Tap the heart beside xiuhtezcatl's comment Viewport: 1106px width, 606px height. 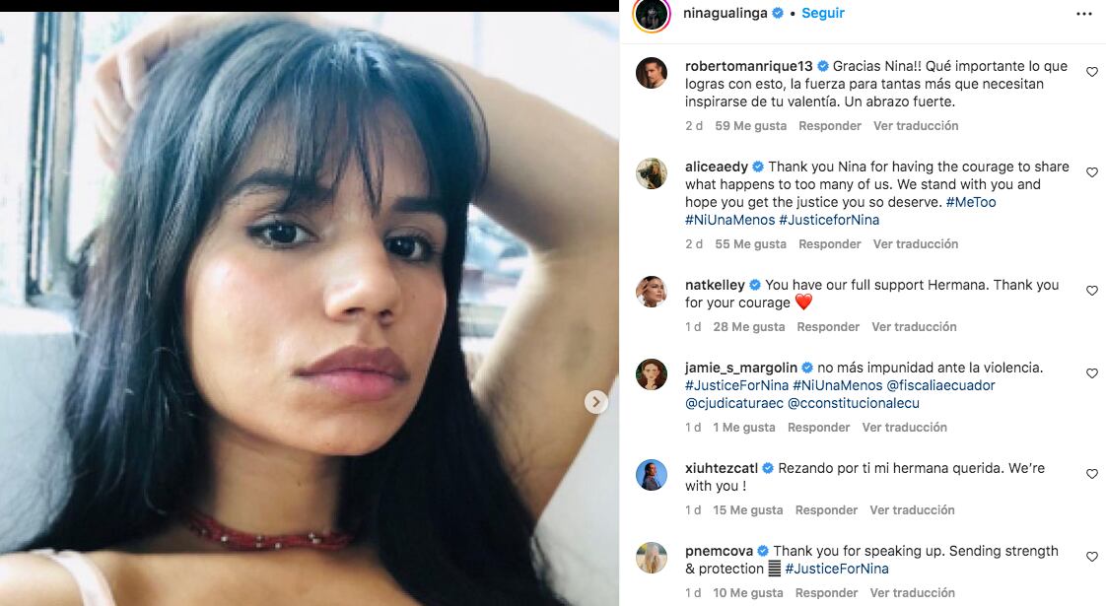pyautogui.click(x=1092, y=474)
